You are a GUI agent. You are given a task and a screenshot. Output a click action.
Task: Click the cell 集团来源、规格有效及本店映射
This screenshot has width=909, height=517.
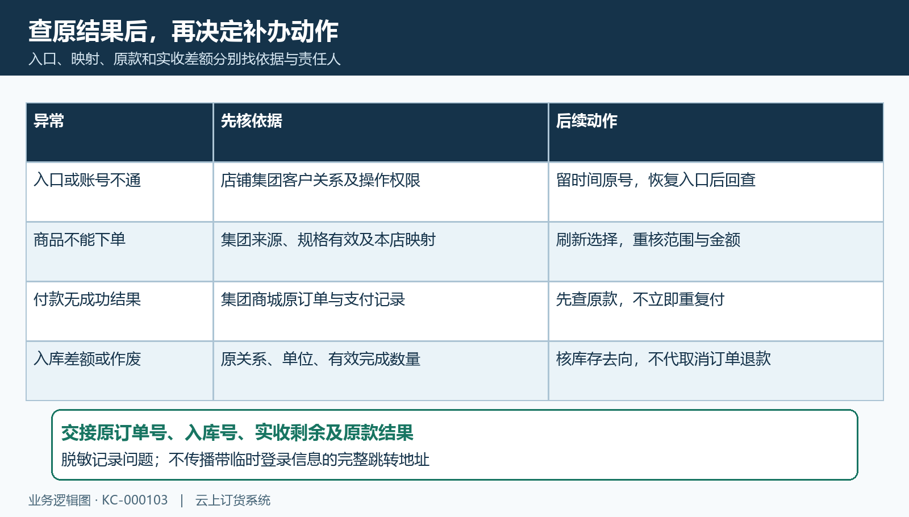(x=381, y=252)
